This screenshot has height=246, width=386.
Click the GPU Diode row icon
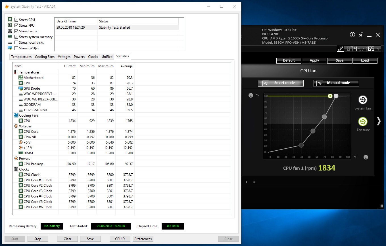click(x=21, y=89)
